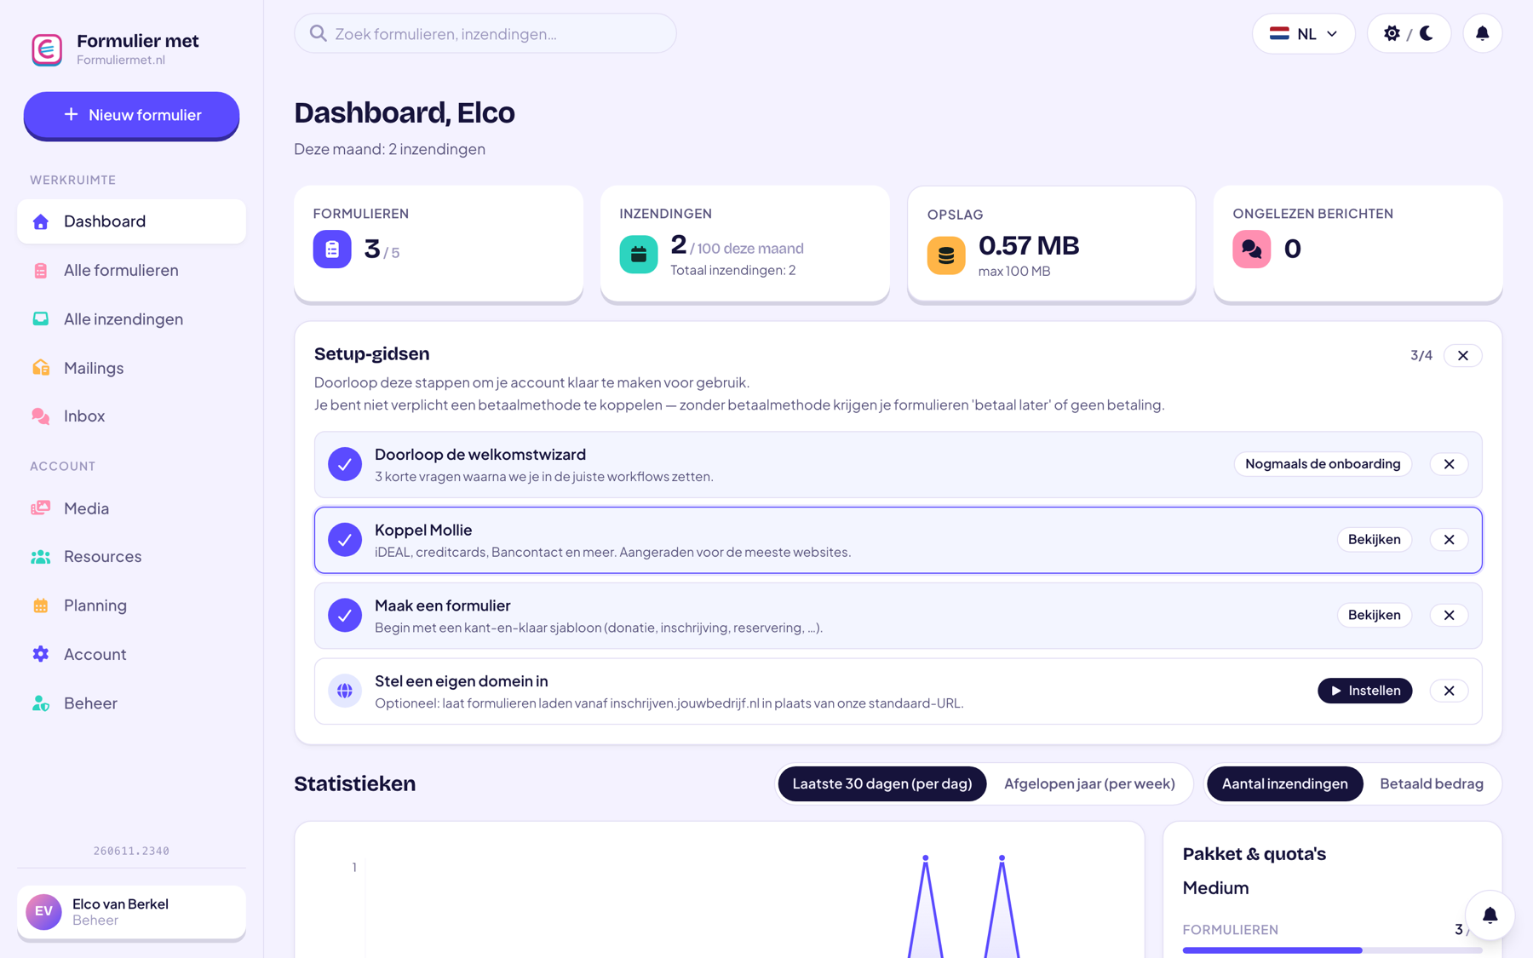
Task: Click Nogmaals de onboarding button
Action: (x=1323, y=464)
